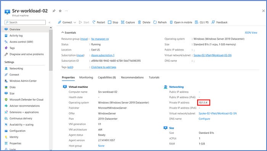Delete the virtual machine

pyautogui.click(x=144, y=22)
